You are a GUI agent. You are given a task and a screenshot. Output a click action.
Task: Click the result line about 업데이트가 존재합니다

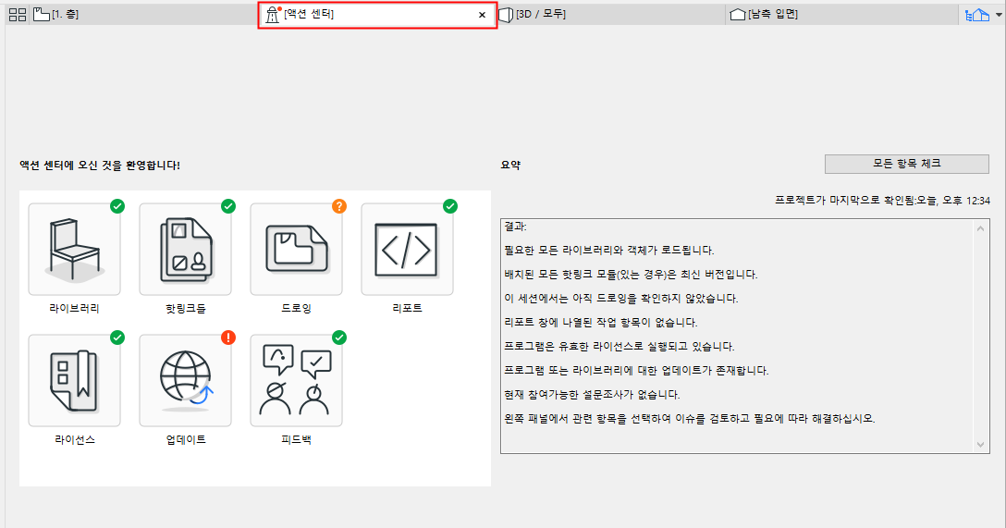click(636, 370)
